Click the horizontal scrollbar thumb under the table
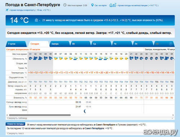Image resolution: width=180 pixels, height=137 pixels. point(40,115)
